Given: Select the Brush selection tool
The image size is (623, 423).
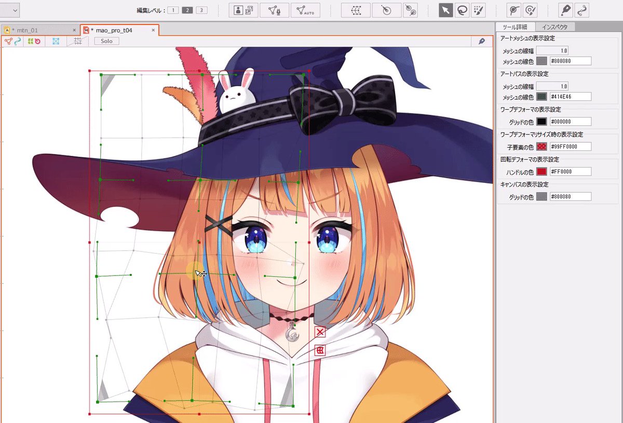Looking at the screenshot, I should pyautogui.click(x=478, y=10).
